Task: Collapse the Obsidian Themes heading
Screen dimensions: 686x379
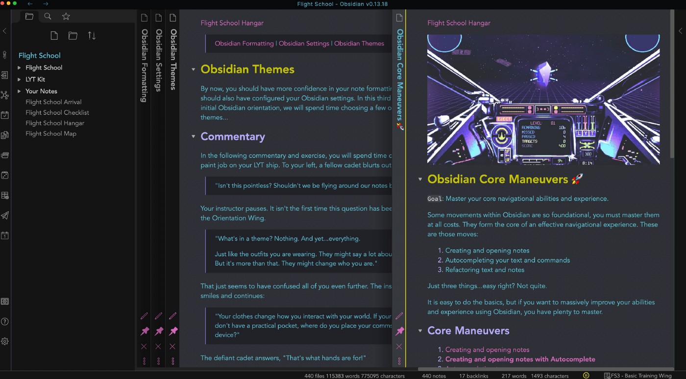Action: tap(193, 69)
